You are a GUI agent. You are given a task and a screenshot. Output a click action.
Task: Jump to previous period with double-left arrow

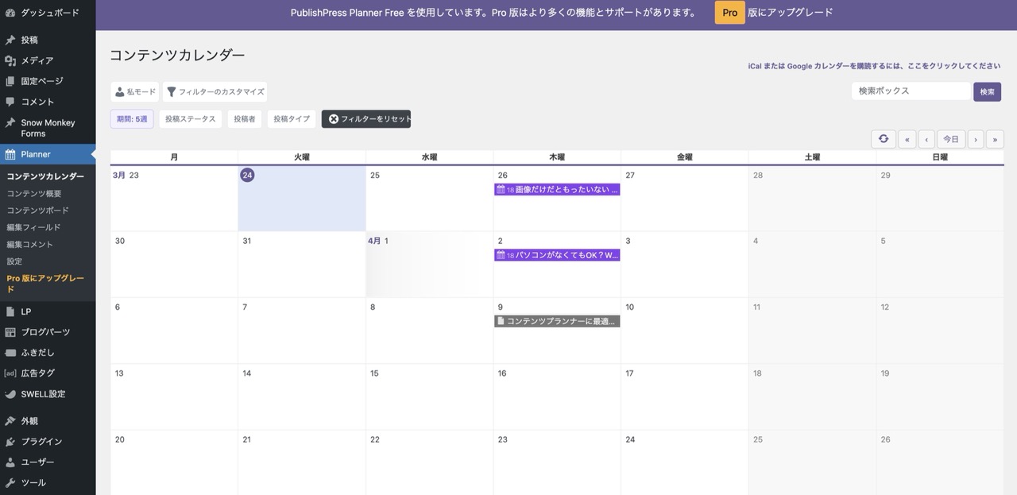[907, 139]
